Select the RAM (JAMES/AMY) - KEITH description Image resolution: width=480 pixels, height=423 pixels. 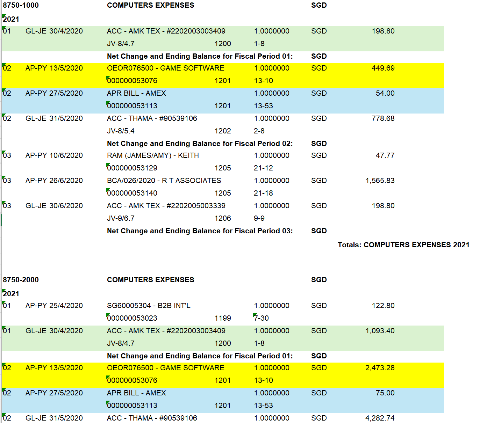153,155
